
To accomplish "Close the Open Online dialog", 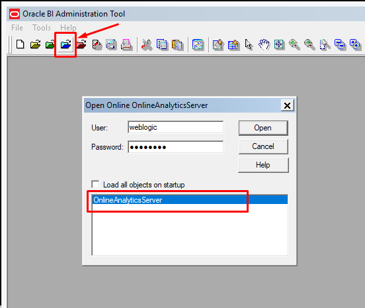I will (x=287, y=105).
